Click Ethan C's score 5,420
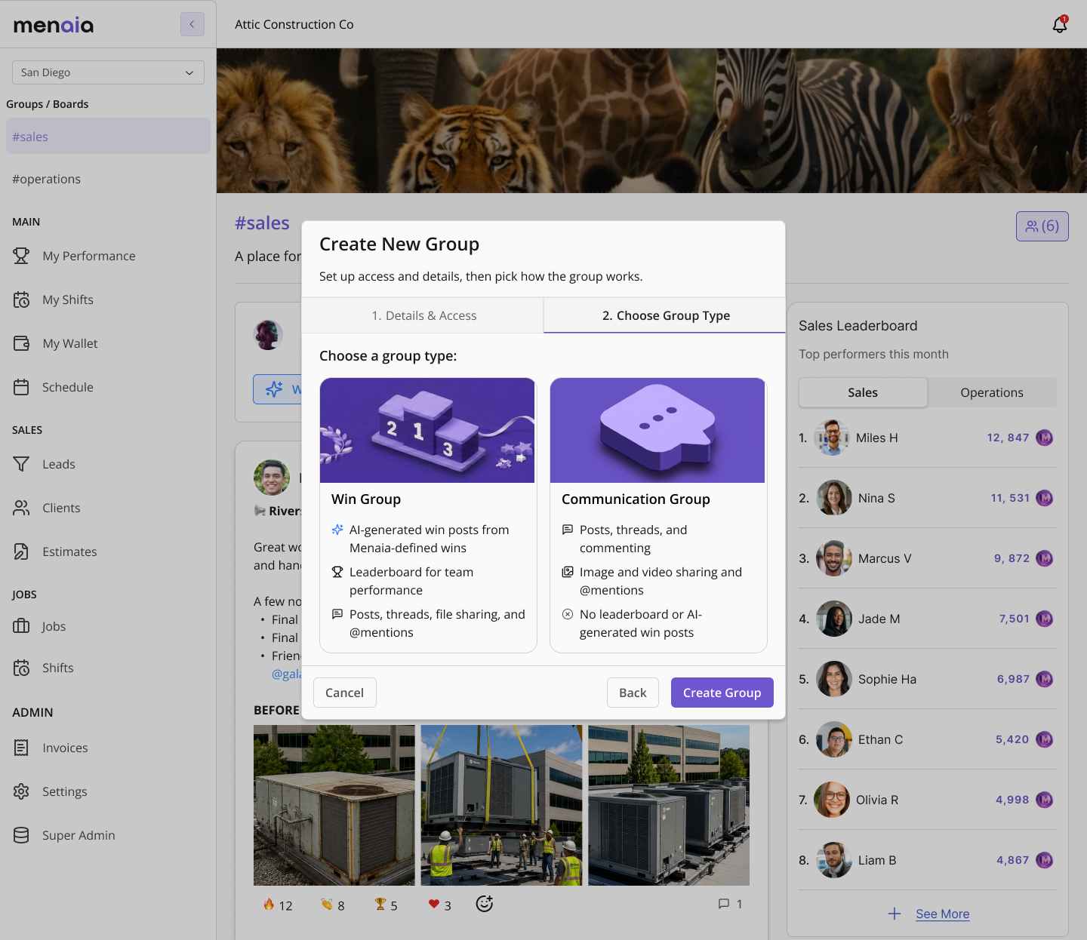 [x=1012, y=739]
